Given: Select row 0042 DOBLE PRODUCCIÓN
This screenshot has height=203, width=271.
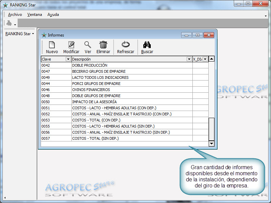Looking at the screenshot, I should pos(124,65).
